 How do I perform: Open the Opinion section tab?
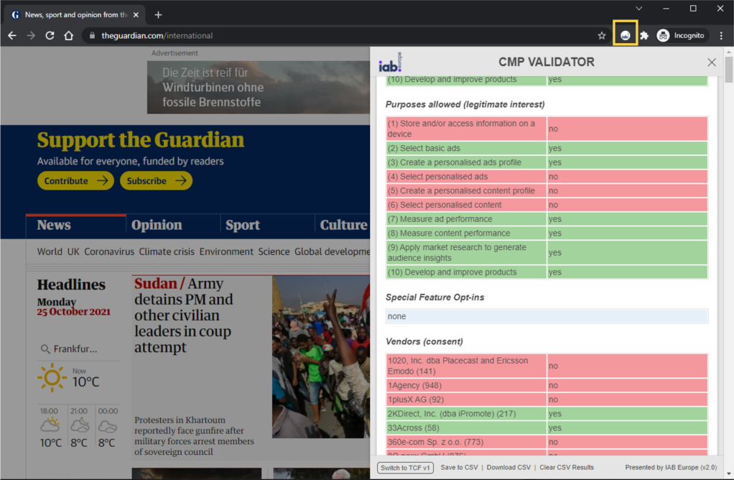pos(157,225)
